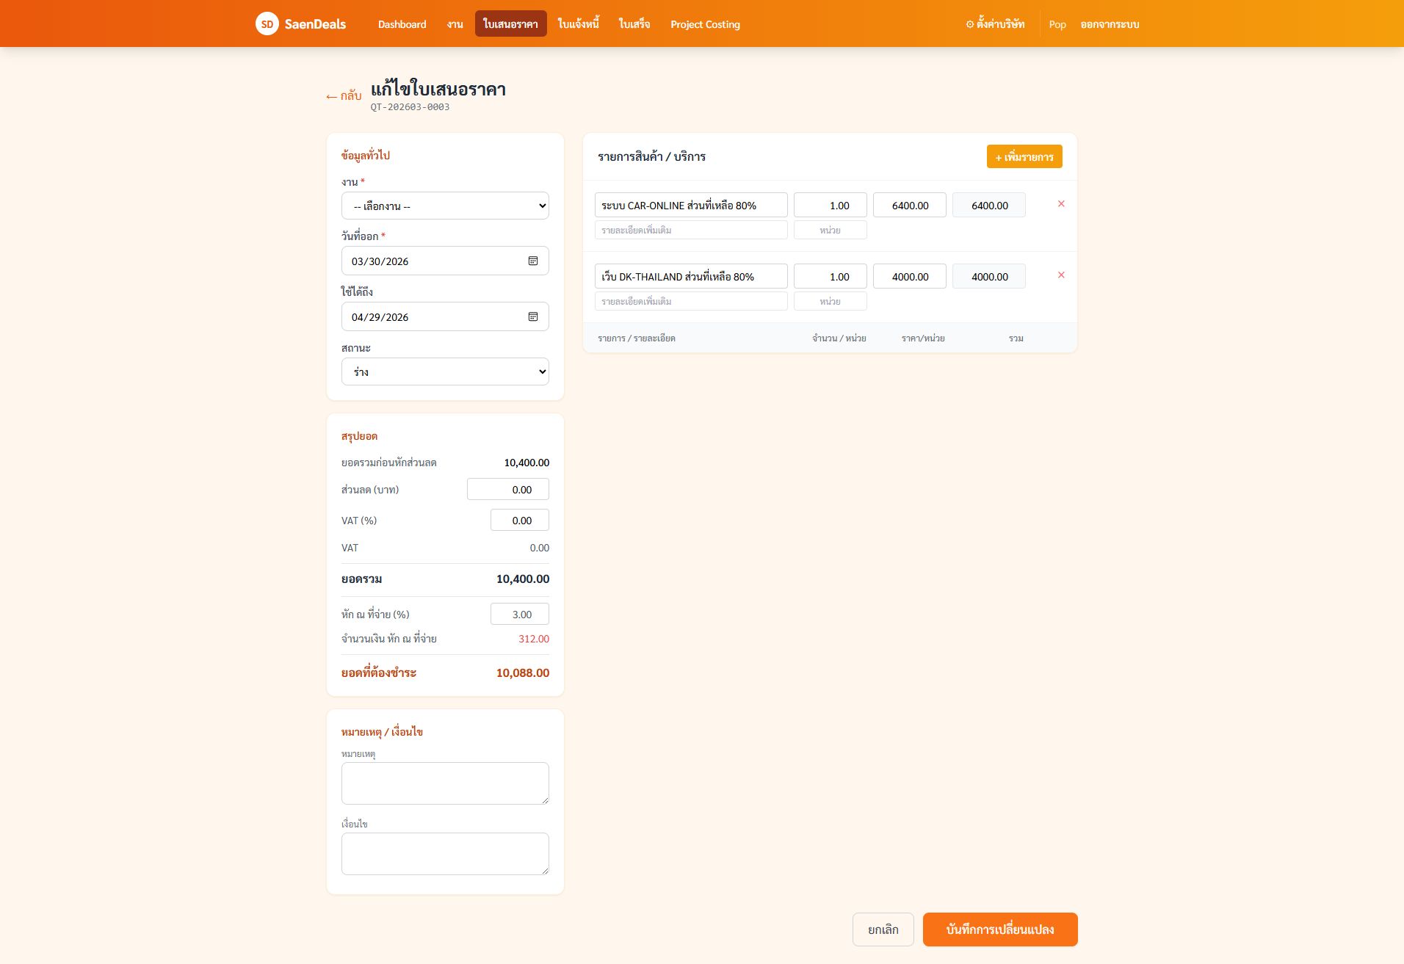The height and width of the screenshot is (964, 1404).
Task: Edit the VAT (%) field
Action: coord(520,521)
